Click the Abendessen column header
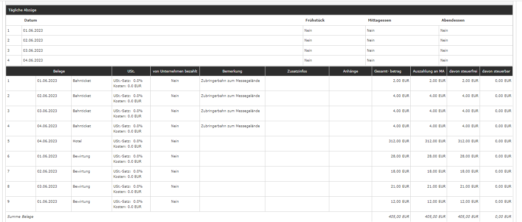 coord(453,20)
